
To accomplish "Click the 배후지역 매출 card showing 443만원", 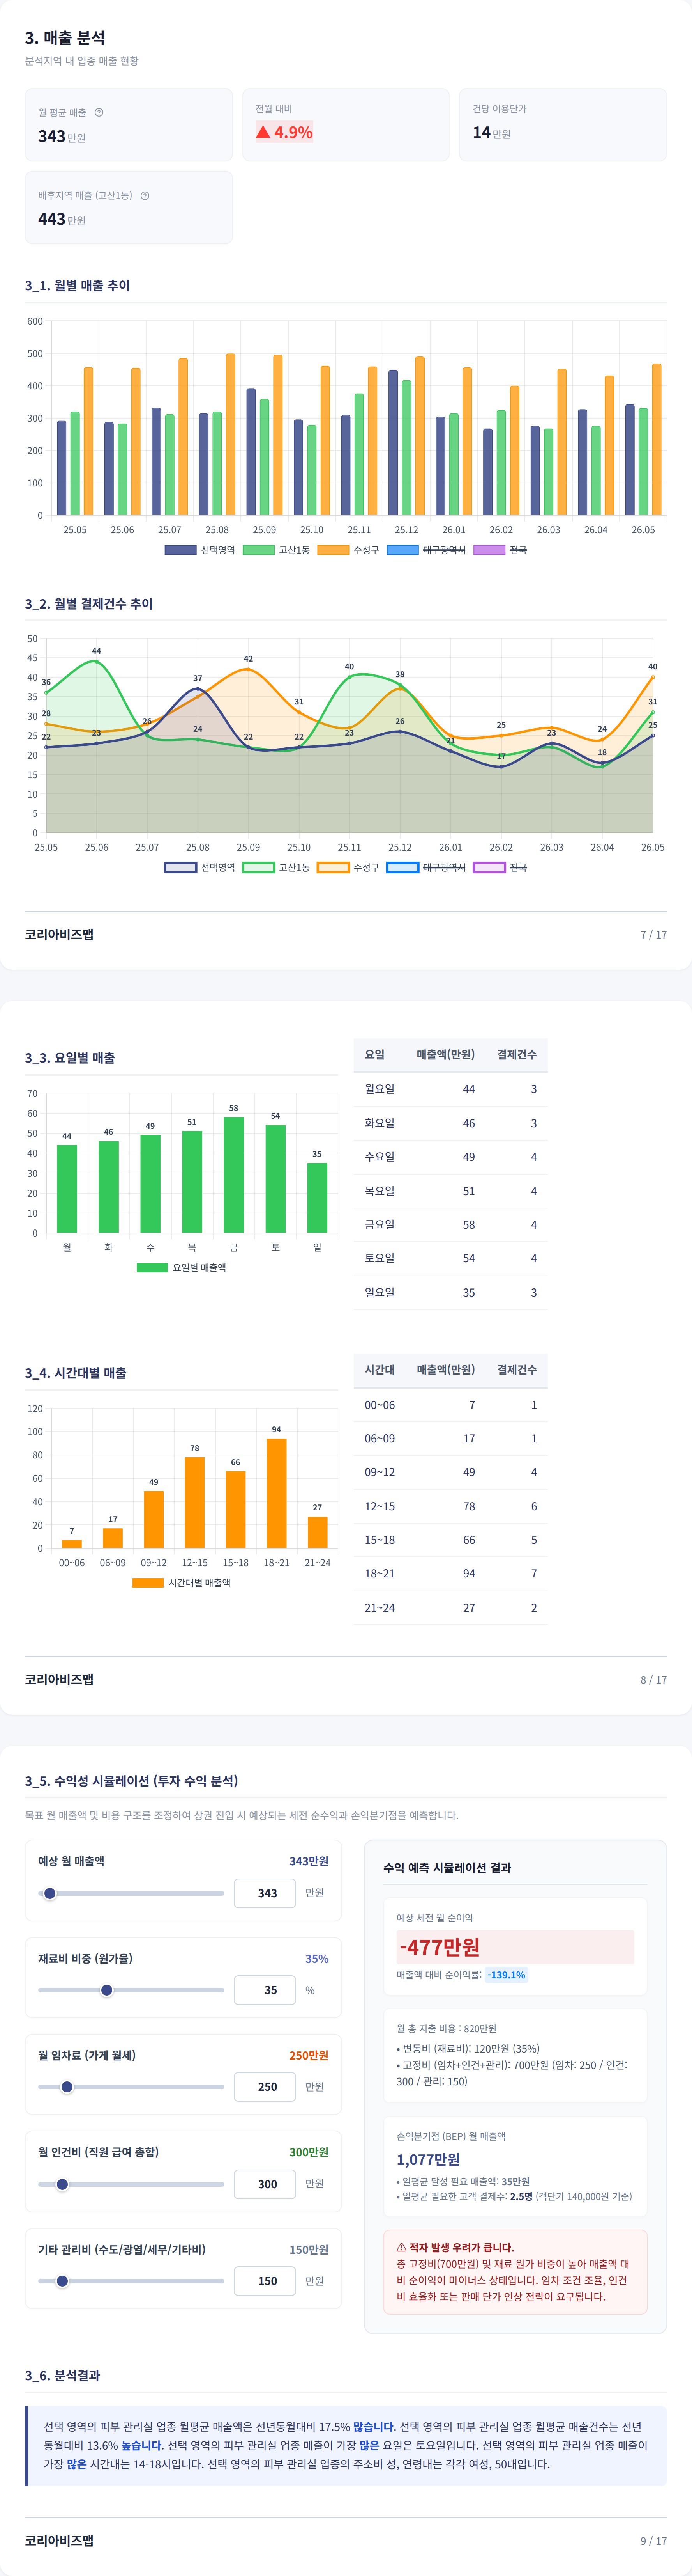I will (x=129, y=207).
